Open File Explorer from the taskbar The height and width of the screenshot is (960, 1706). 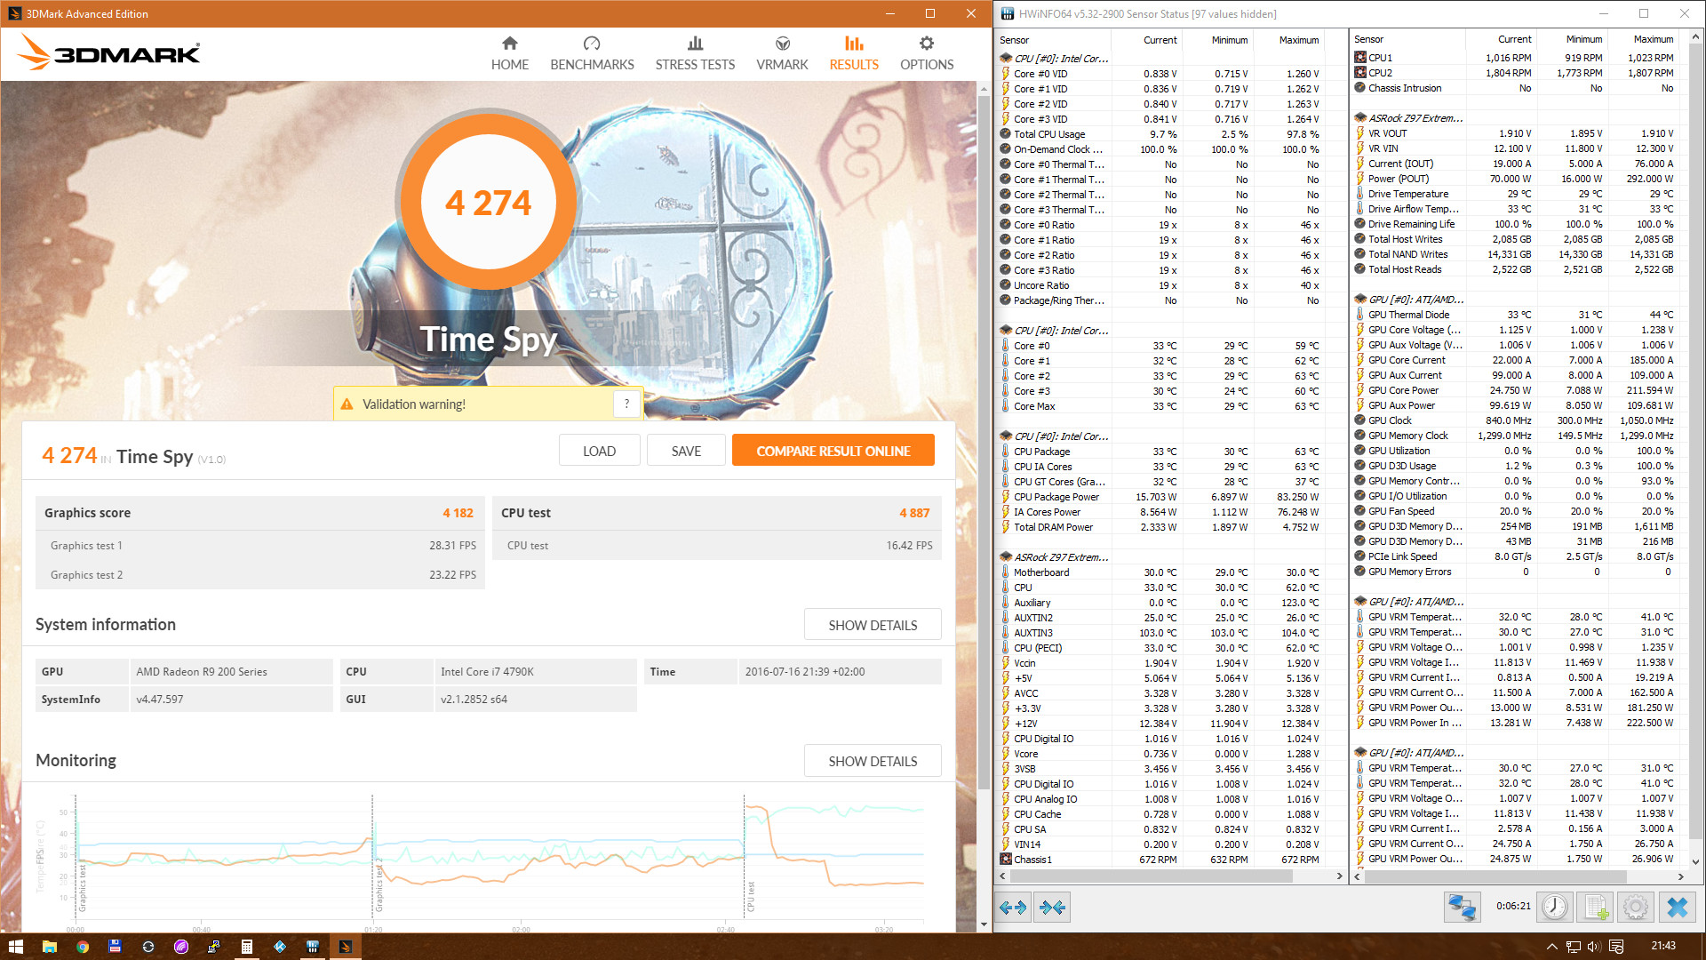pos(49,947)
